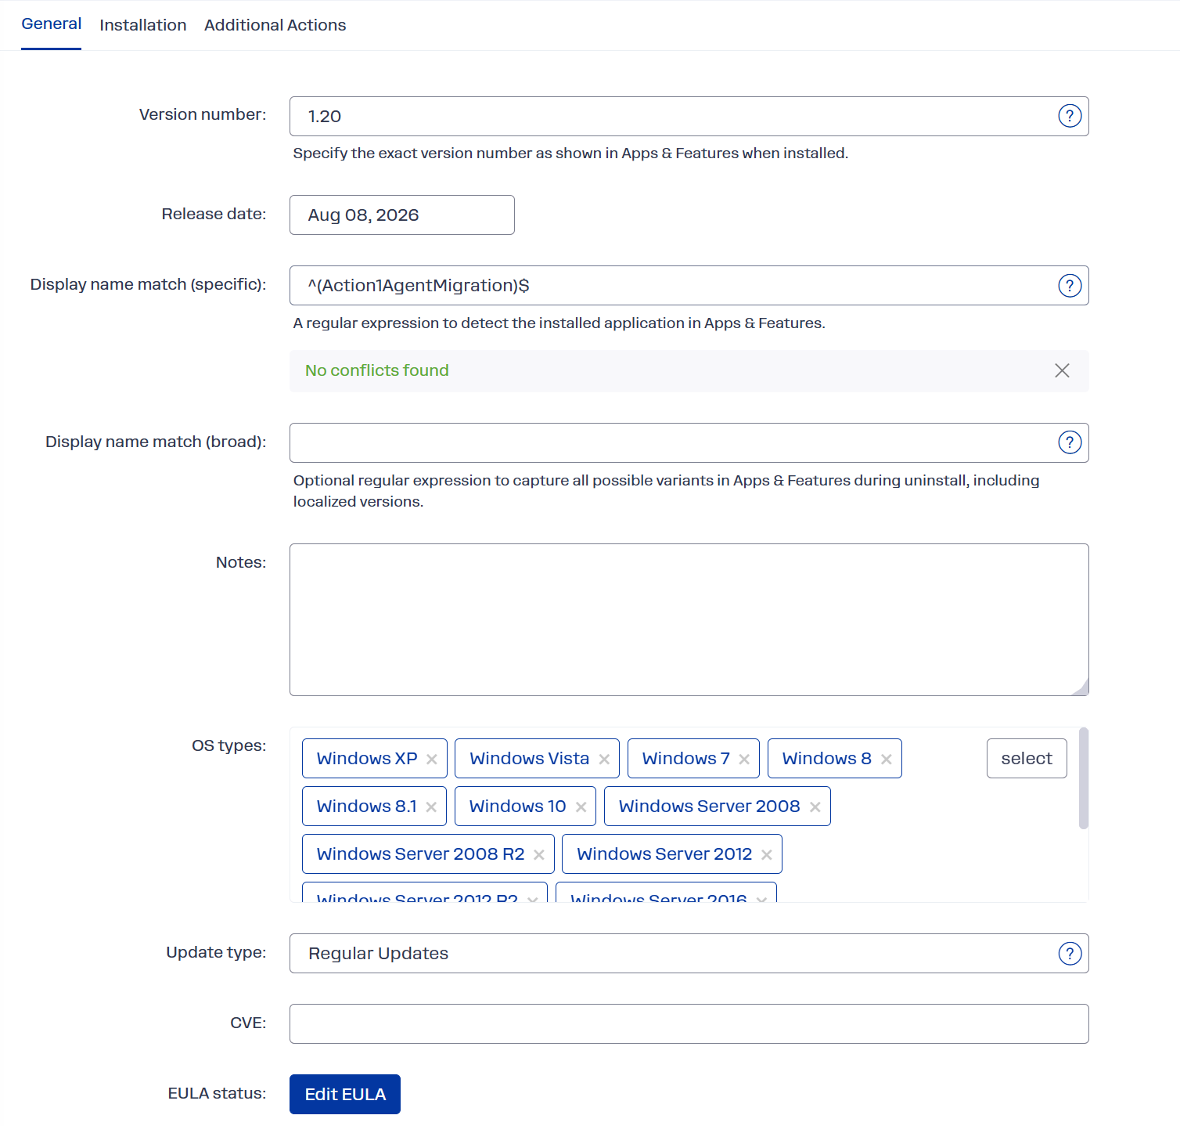Click the Windows XP tag label
The width and height of the screenshot is (1180, 1126).
(367, 758)
